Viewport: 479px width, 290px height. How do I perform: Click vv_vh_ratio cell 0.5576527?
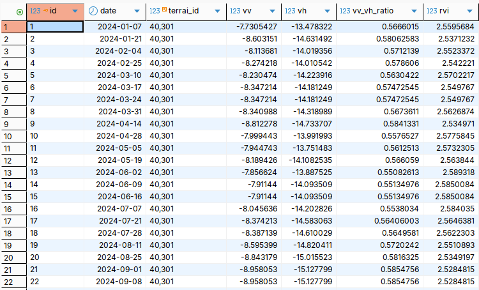pos(380,136)
